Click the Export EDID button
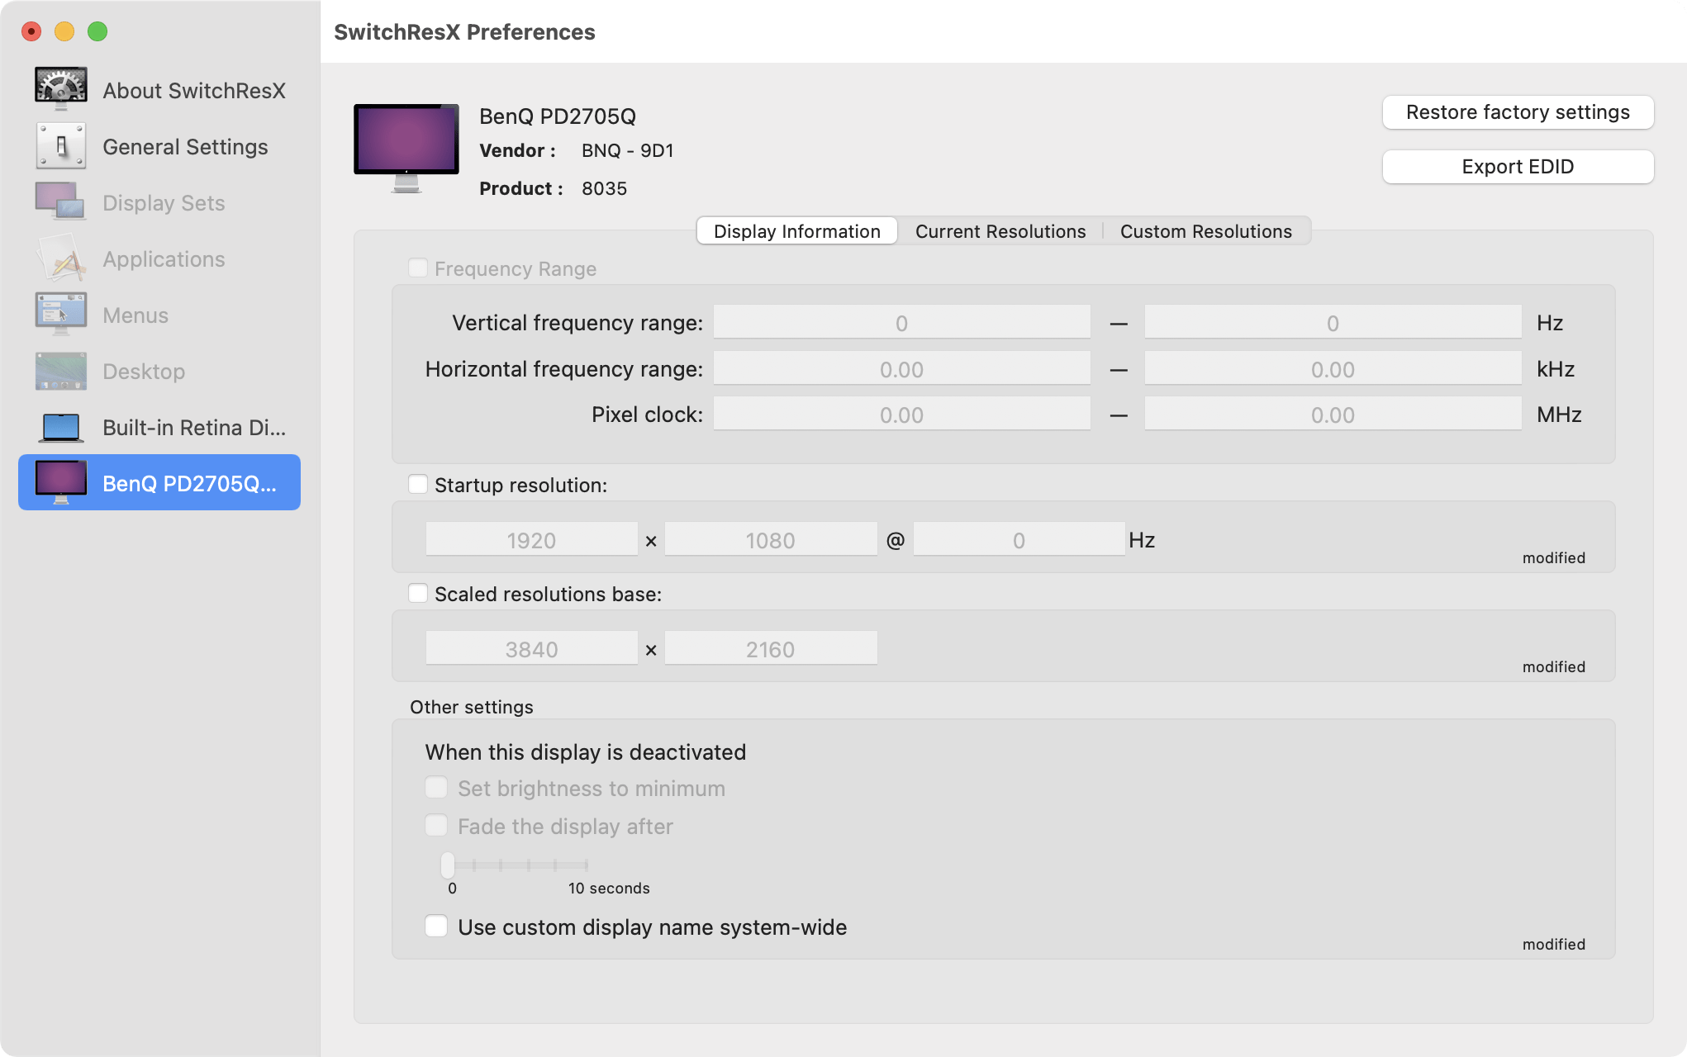1687x1057 pixels. (x=1517, y=166)
